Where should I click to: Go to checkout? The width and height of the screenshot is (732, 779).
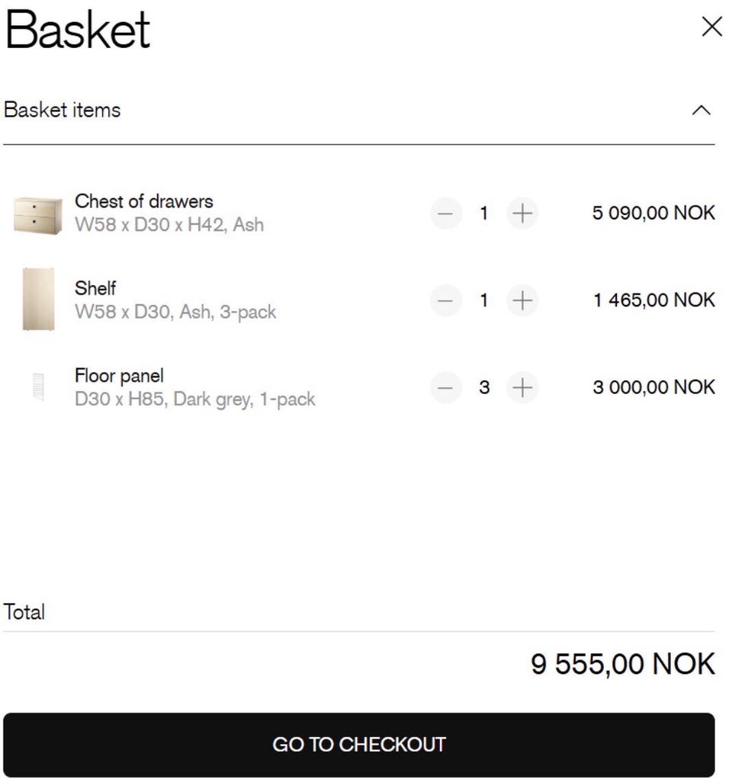pos(359,744)
